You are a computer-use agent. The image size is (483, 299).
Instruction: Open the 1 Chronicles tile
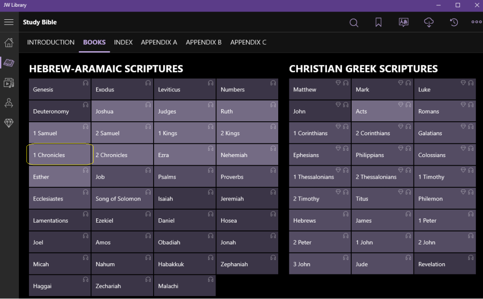tap(59, 155)
